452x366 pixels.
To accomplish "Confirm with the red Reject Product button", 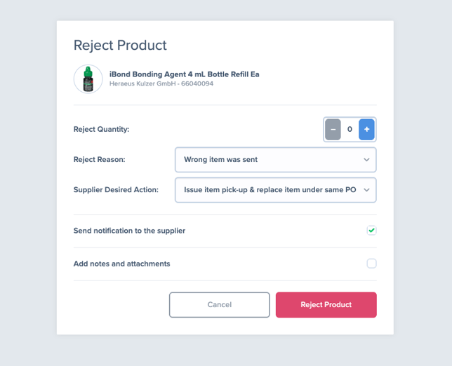I will [x=326, y=305].
